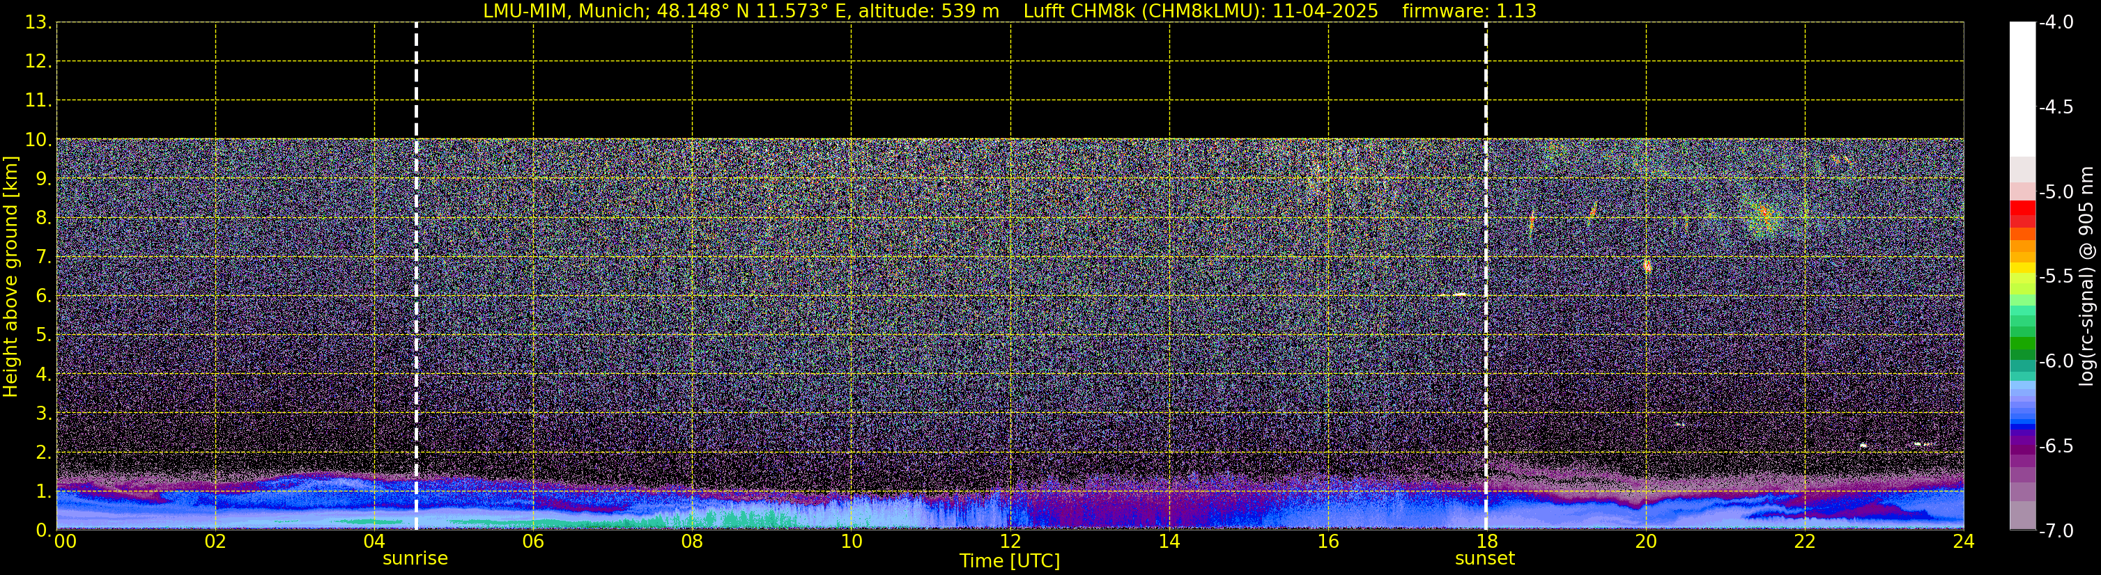Screen dimensions: 2101x575
Task: Click the '1' height axis tick label
Action: coord(43,492)
